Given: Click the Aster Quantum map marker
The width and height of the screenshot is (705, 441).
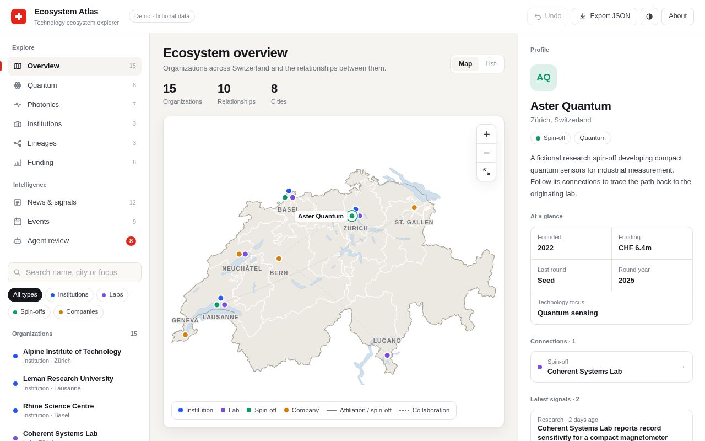Looking at the screenshot, I should [352, 216].
